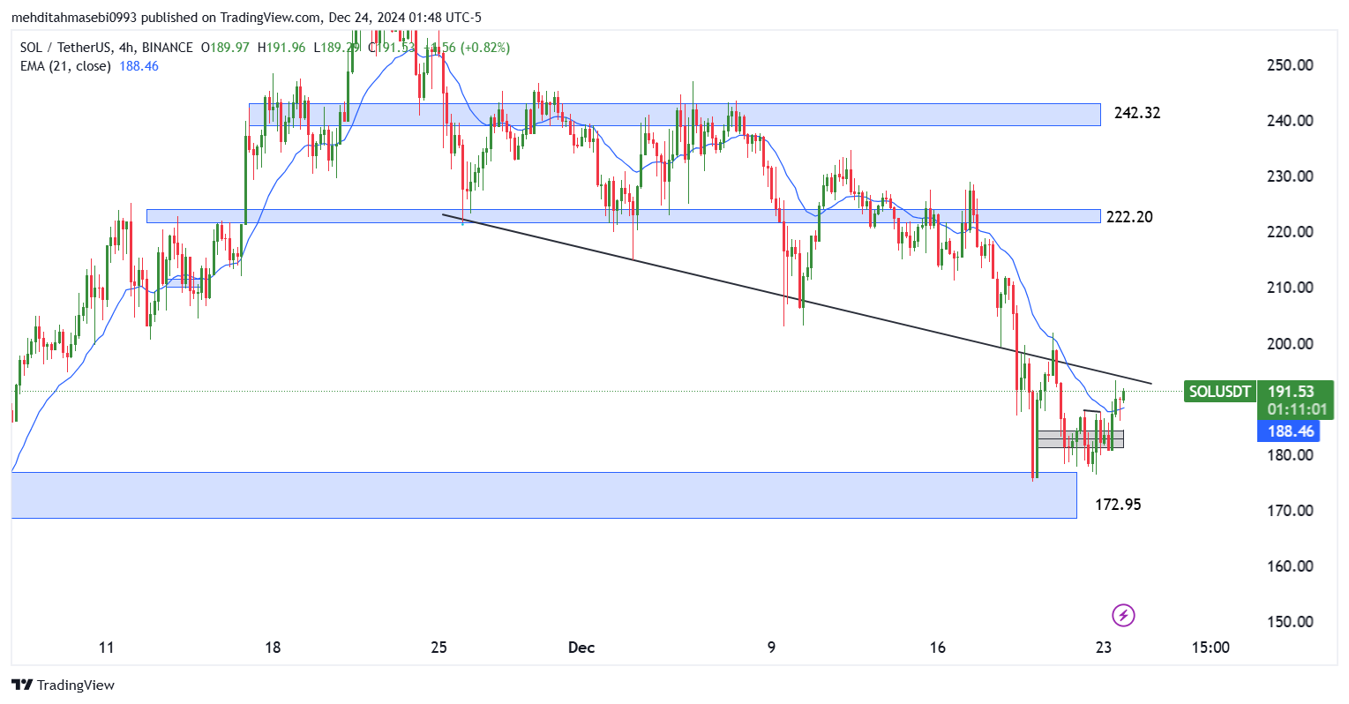The height and width of the screenshot is (704, 1349).
Task: Click the 9 date label on time axis
Action: tap(771, 648)
